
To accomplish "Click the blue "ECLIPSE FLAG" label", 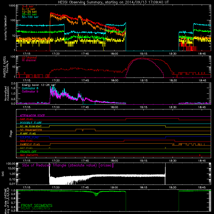I will click(29, 137).
